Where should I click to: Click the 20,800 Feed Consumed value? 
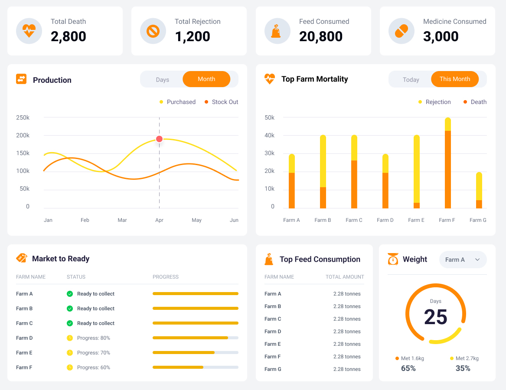point(321,36)
